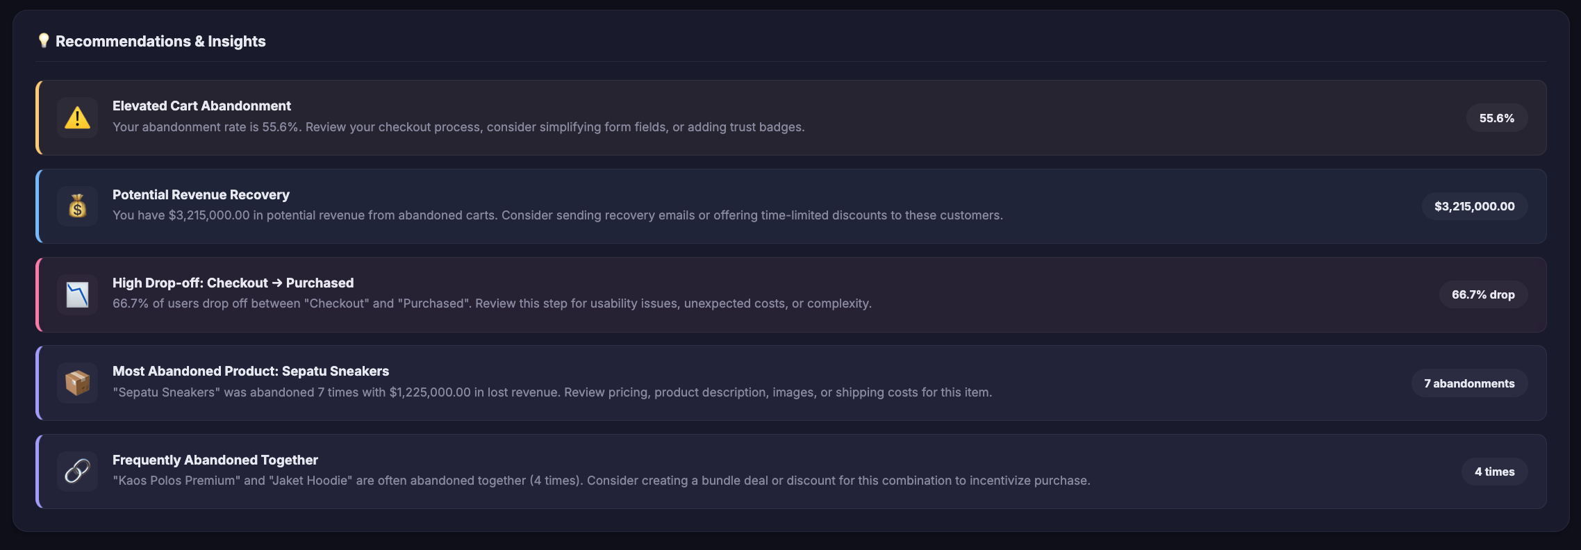Click the cardboard package box icon
Screen dimensions: 1581x550
(x=77, y=383)
